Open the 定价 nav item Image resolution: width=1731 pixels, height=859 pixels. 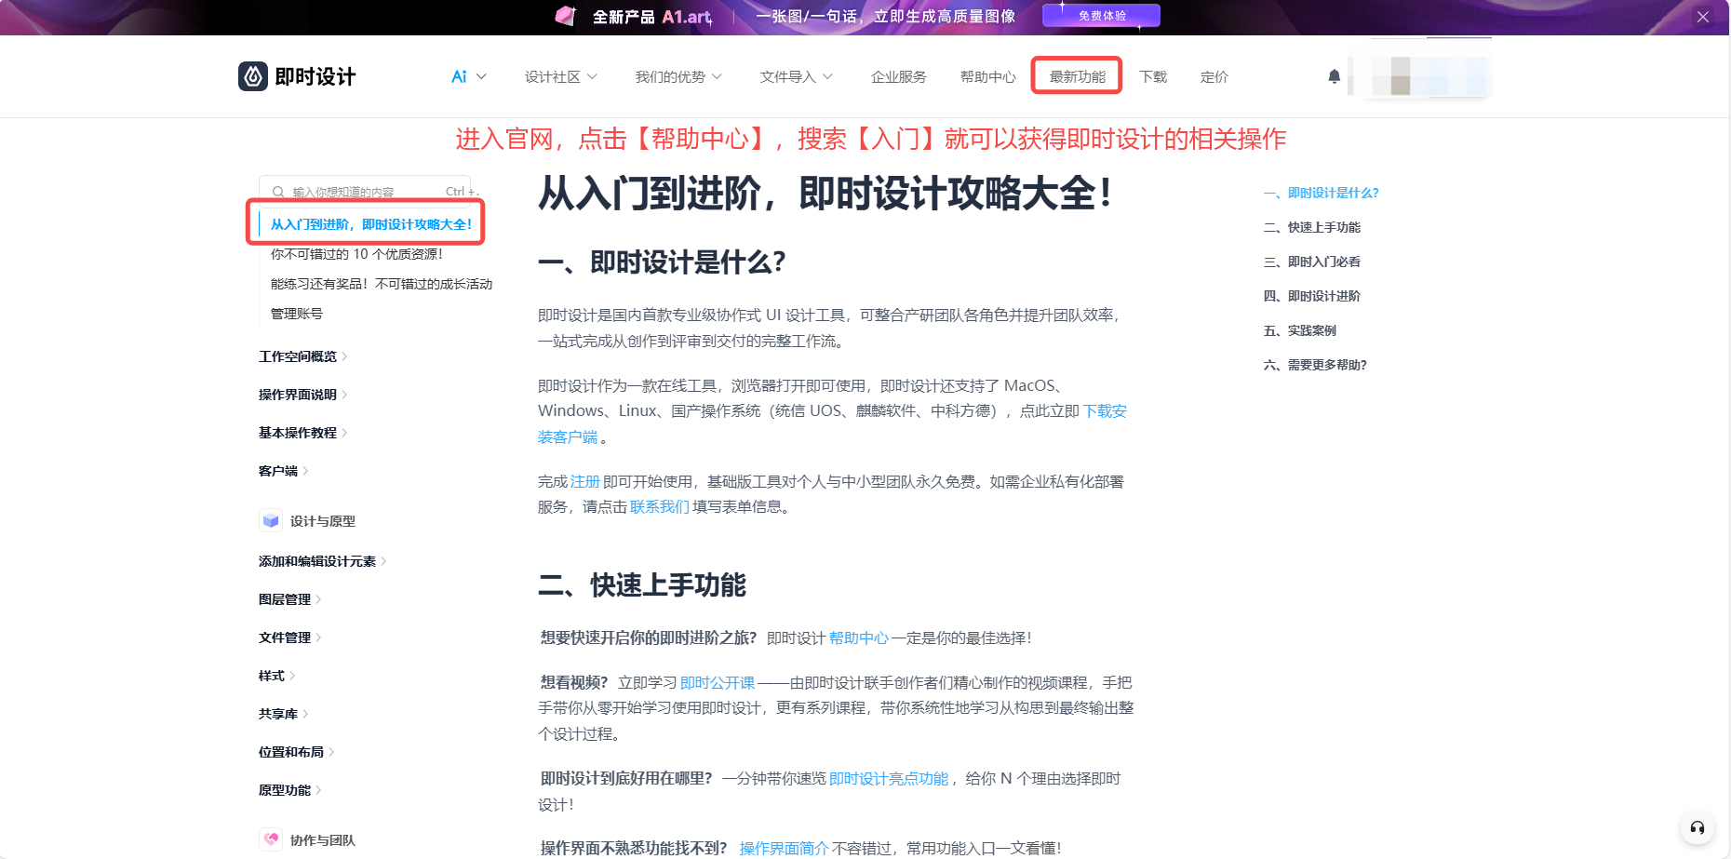[1214, 76]
